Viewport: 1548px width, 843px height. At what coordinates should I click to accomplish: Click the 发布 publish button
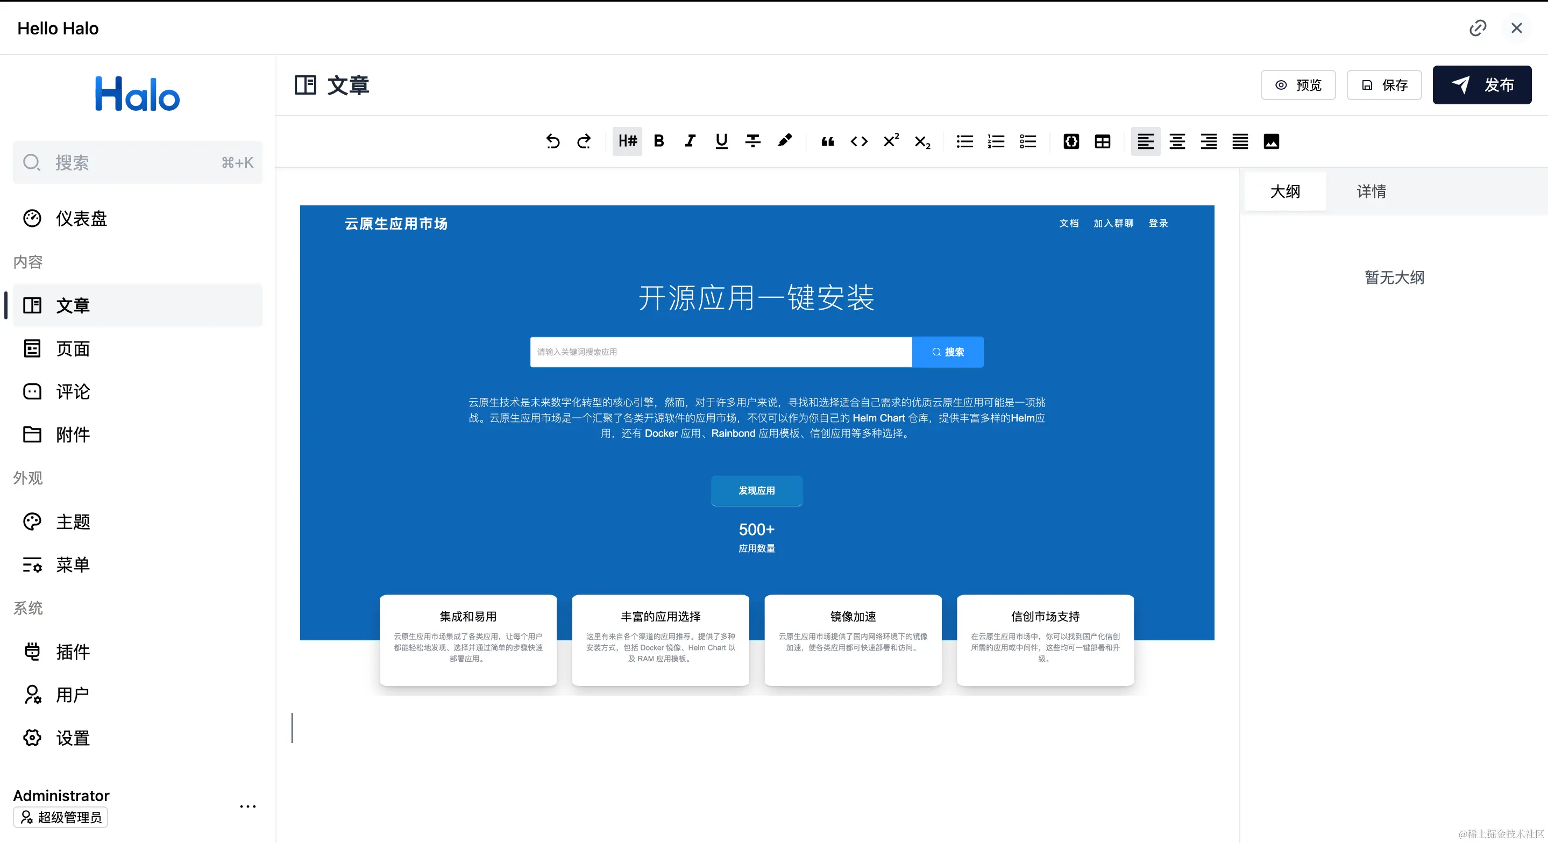(1482, 85)
